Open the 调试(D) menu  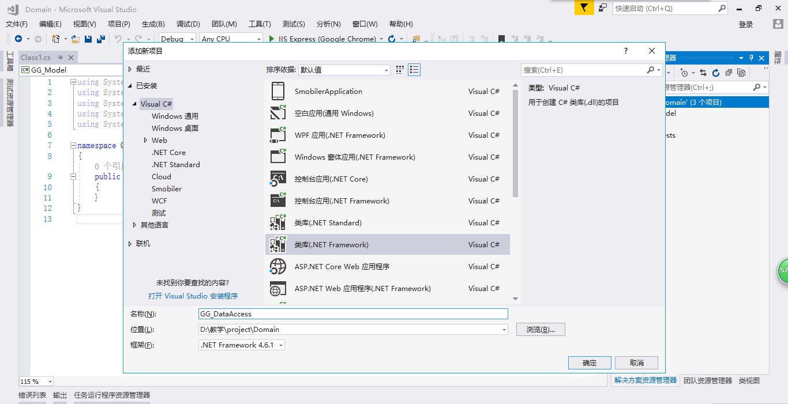[188, 24]
